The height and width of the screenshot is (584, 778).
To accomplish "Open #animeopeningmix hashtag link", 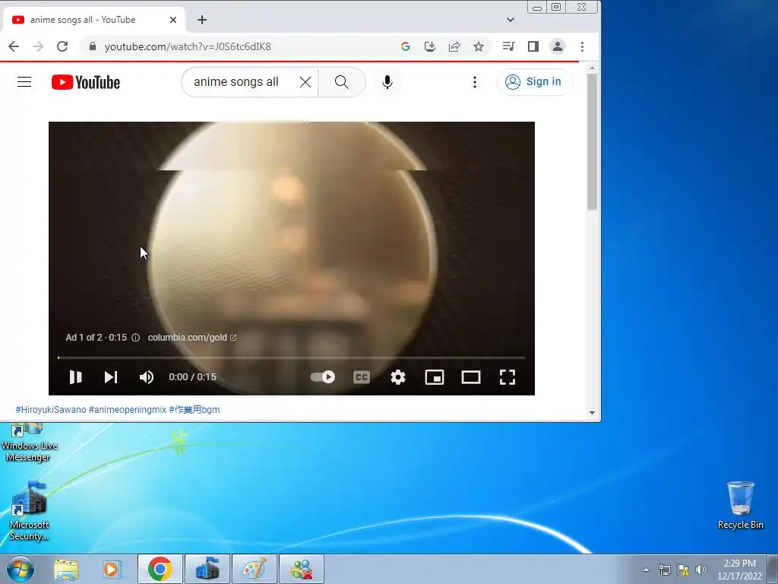I will coord(128,410).
